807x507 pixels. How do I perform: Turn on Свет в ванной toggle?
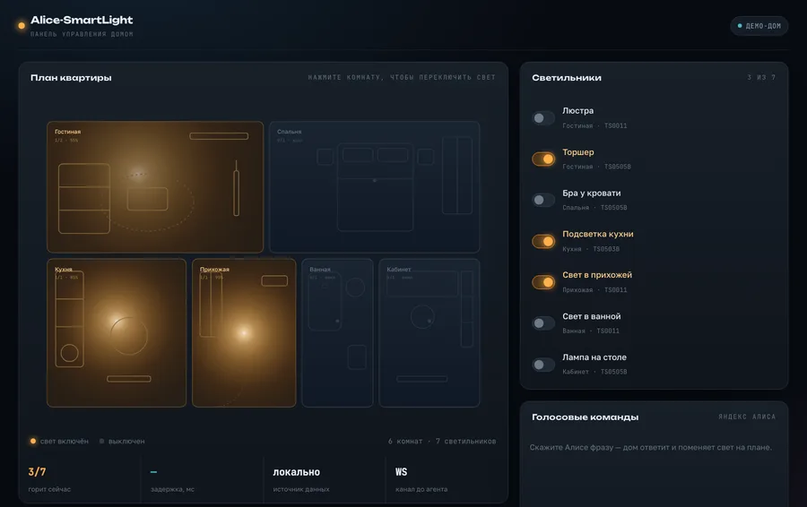pyautogui.click(x=543, y=323)
